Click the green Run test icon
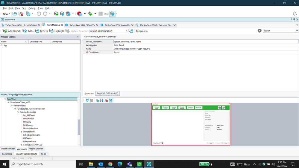The image size is (299, 168). [x=90, y=14]
